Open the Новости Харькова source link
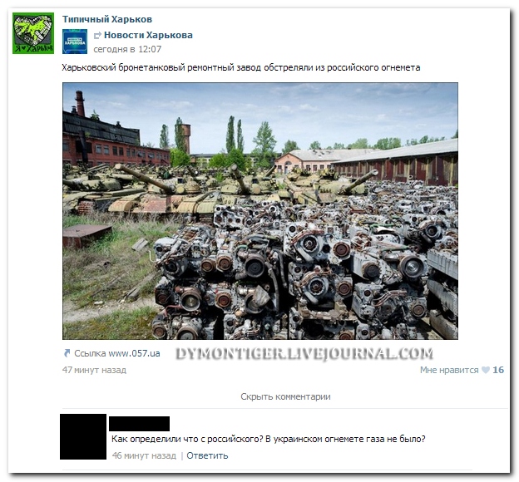This screenshot has width=519, height=482. pos(148,35)
